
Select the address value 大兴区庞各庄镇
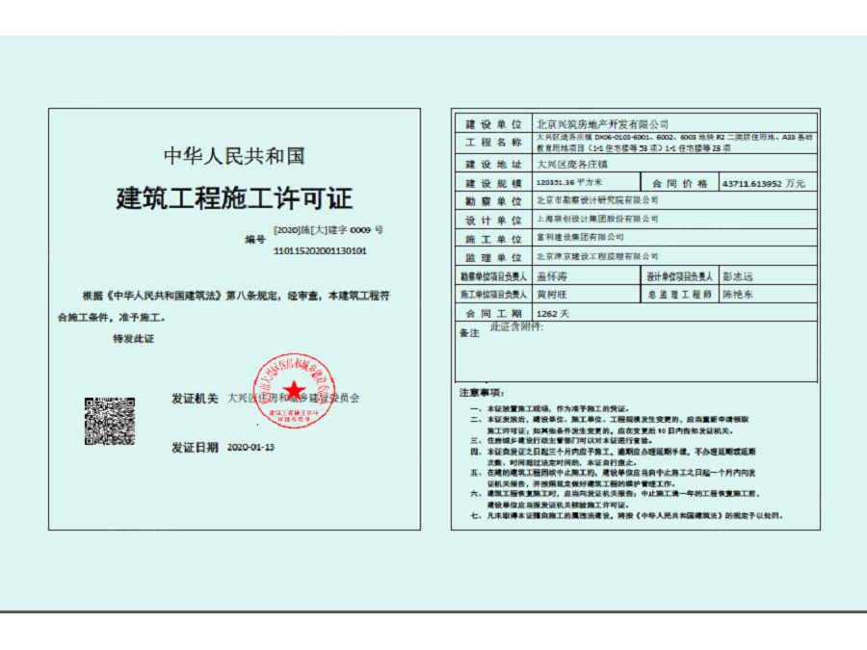coord(571,164)
